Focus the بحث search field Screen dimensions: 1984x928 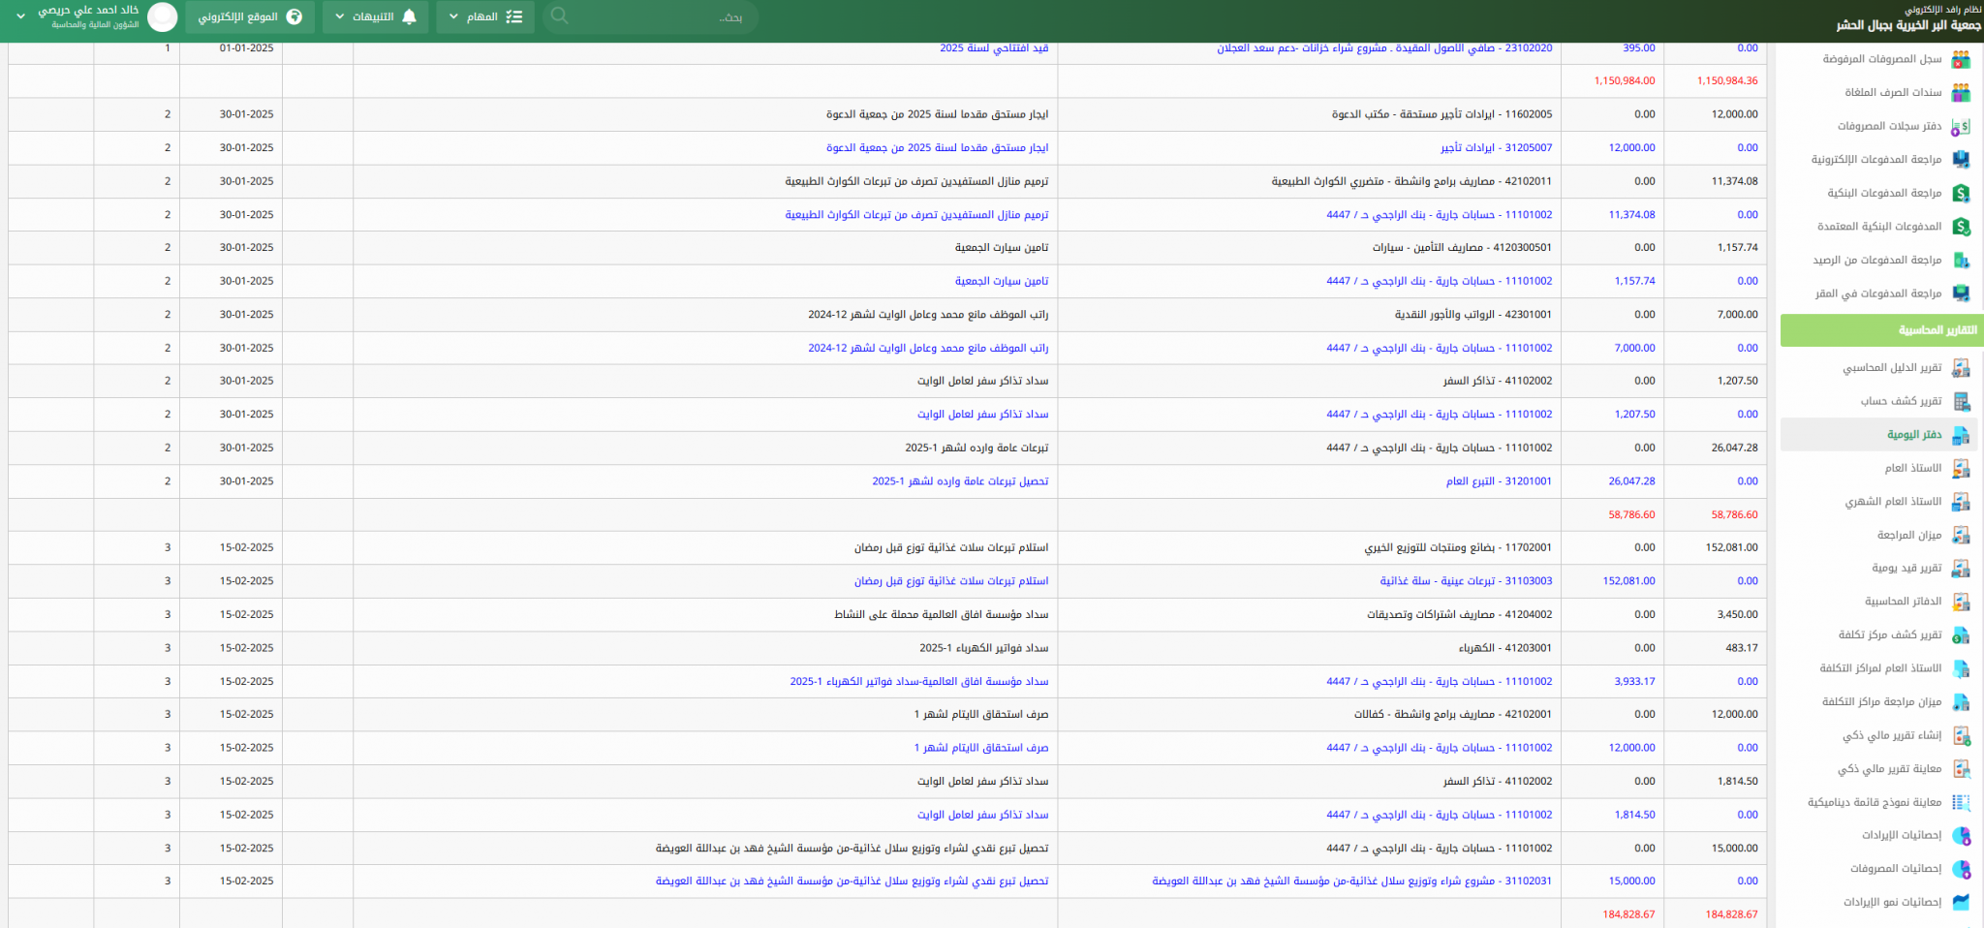tap(651, 16)
